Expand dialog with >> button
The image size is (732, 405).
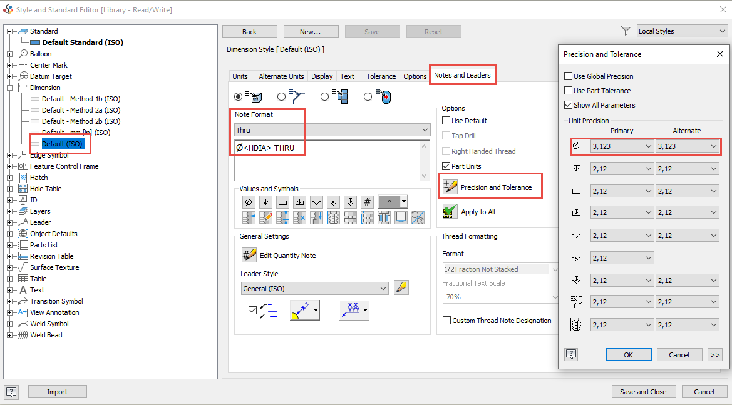click(714, 354)
